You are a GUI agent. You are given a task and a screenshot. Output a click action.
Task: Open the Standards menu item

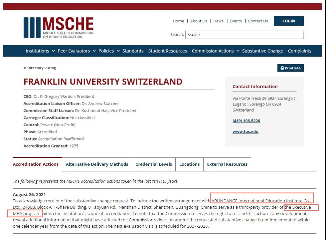pos(133,51)
